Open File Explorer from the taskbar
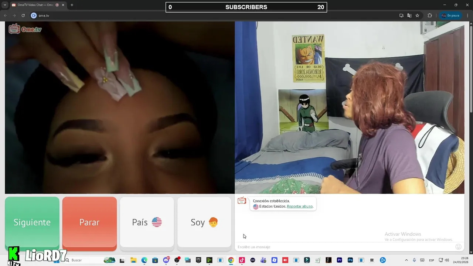 pyautogui.click(x=133, y=260)
